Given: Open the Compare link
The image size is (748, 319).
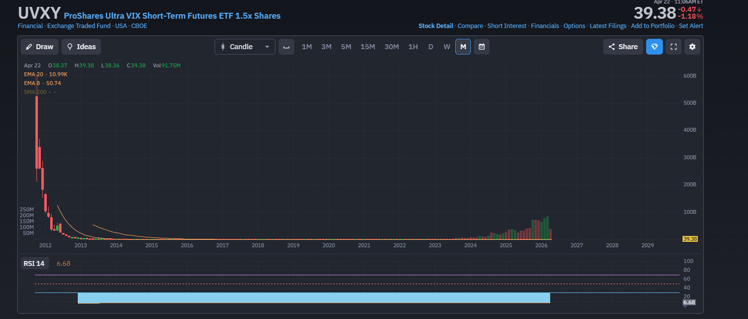Looking at the screenshot, I should coord(470,26).
